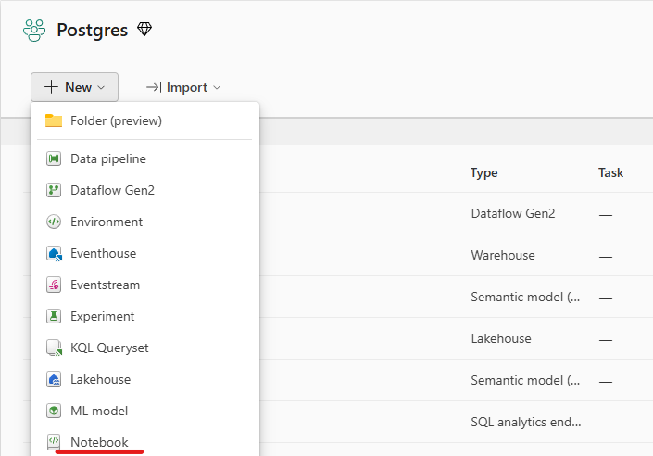
Task: Click the Task dash in Warehouse row
Action: 606,257
